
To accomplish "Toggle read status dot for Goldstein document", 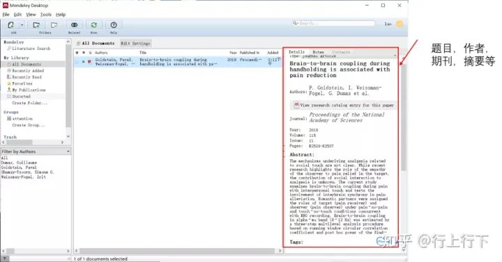I will coord(83,62).
